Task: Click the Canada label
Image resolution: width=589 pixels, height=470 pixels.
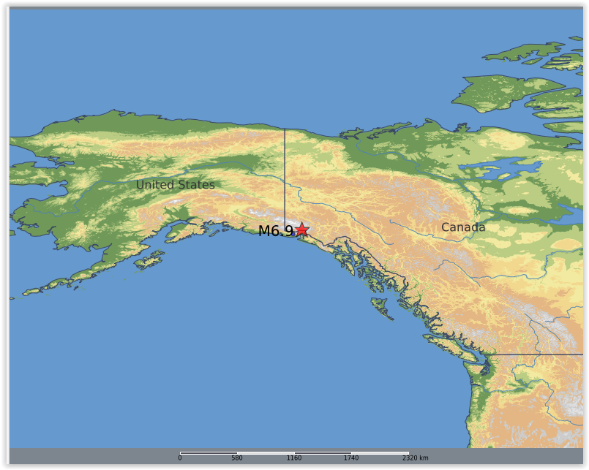Action: [x=464, y=227]
